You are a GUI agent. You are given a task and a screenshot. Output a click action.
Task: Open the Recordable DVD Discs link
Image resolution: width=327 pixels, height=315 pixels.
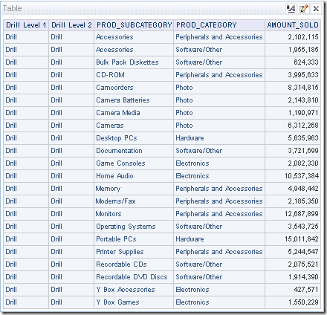click(132, 277)
